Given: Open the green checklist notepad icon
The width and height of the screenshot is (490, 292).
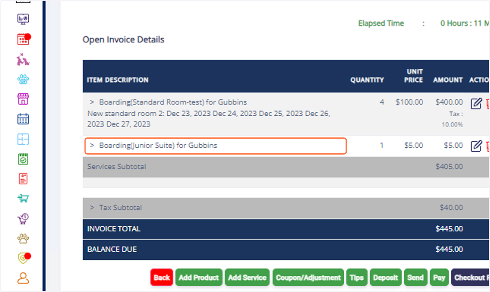Looking at the screenshot, I should [x=23, y=159].
